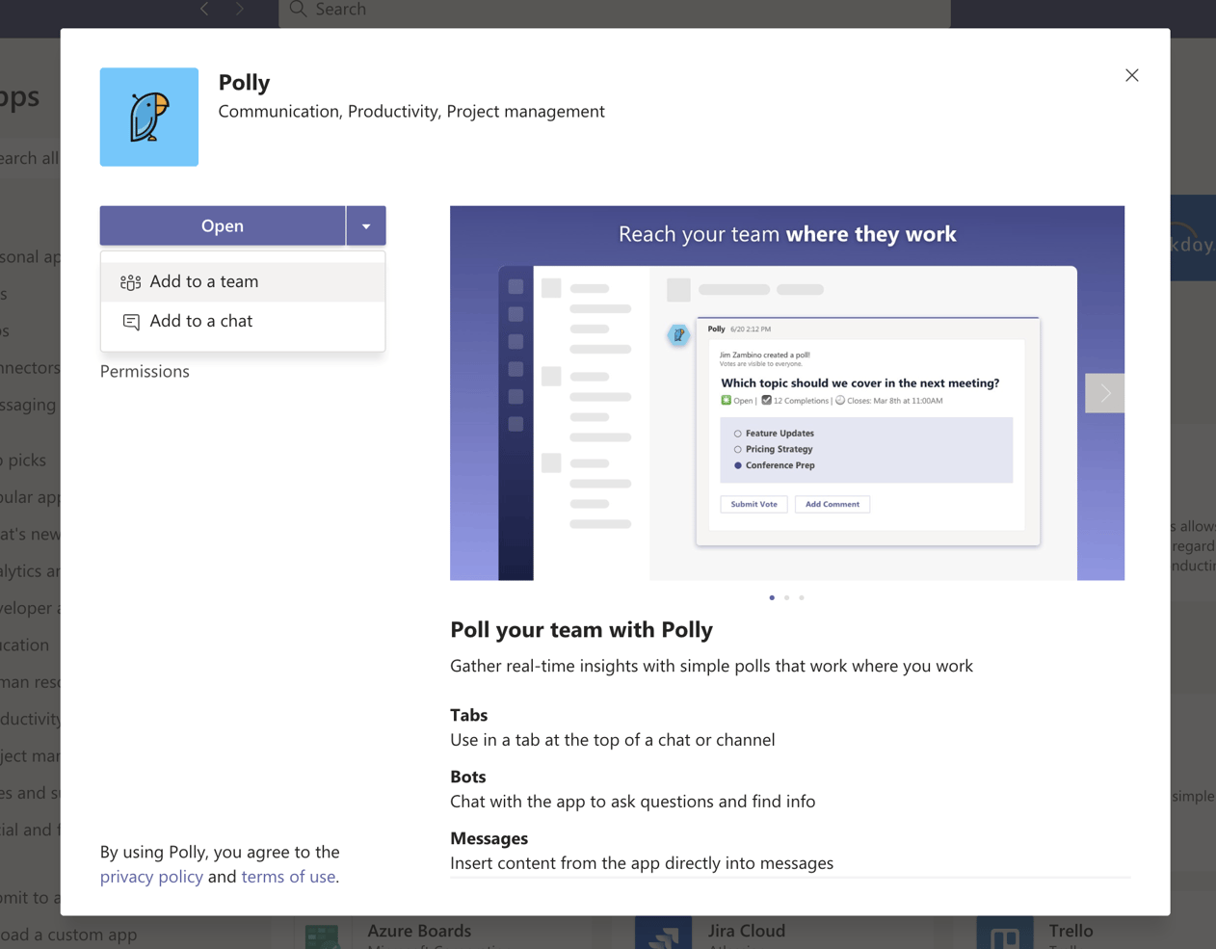Click the forward navigation arrow at top
The image size is (1216, 949).
click(x=238, y=9)
